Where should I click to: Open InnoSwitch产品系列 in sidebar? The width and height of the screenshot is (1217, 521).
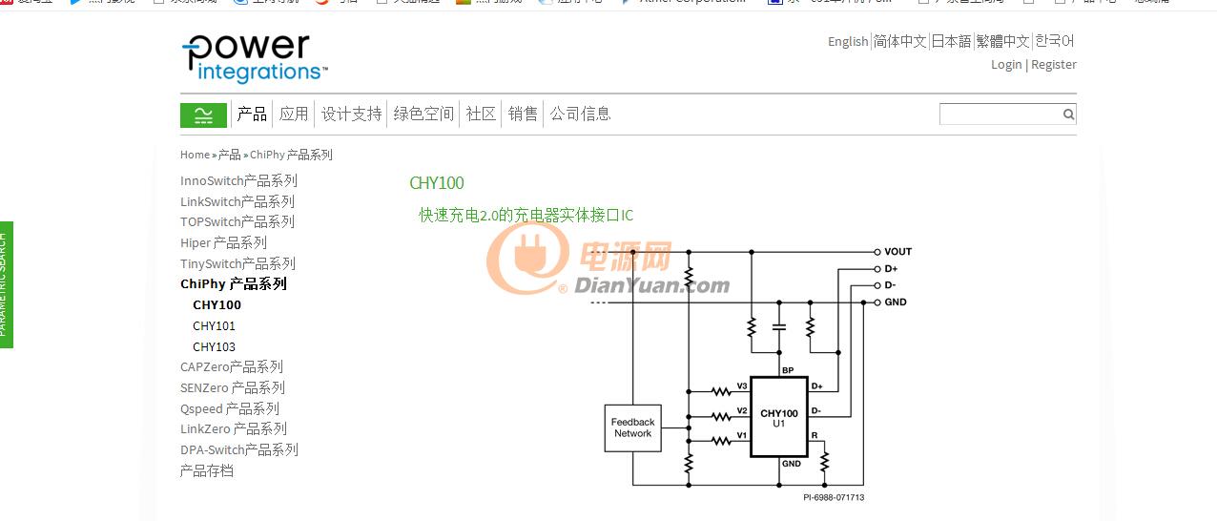coord(238,180)
